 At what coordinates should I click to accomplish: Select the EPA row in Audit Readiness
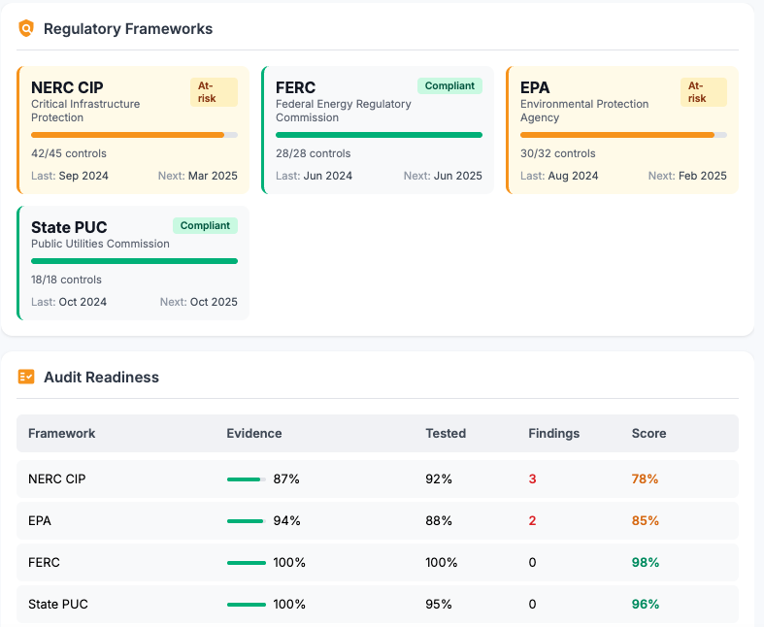tap(378, 521)
